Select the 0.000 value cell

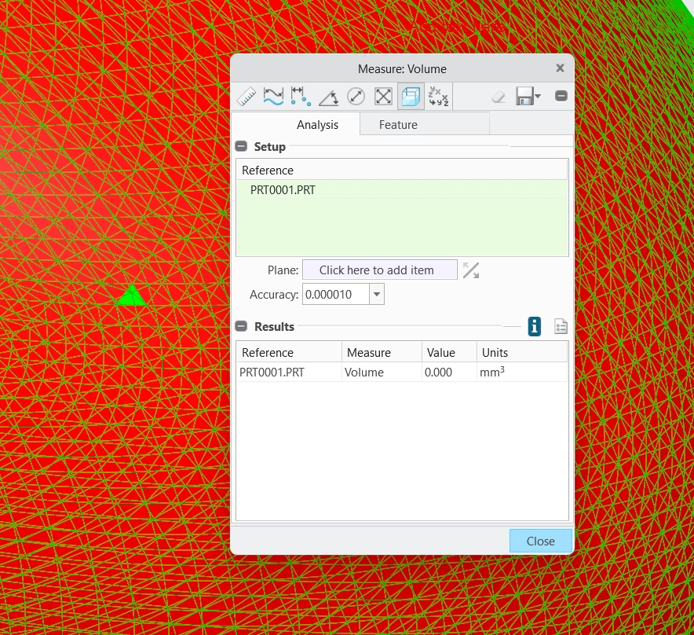tap(449, 373)
